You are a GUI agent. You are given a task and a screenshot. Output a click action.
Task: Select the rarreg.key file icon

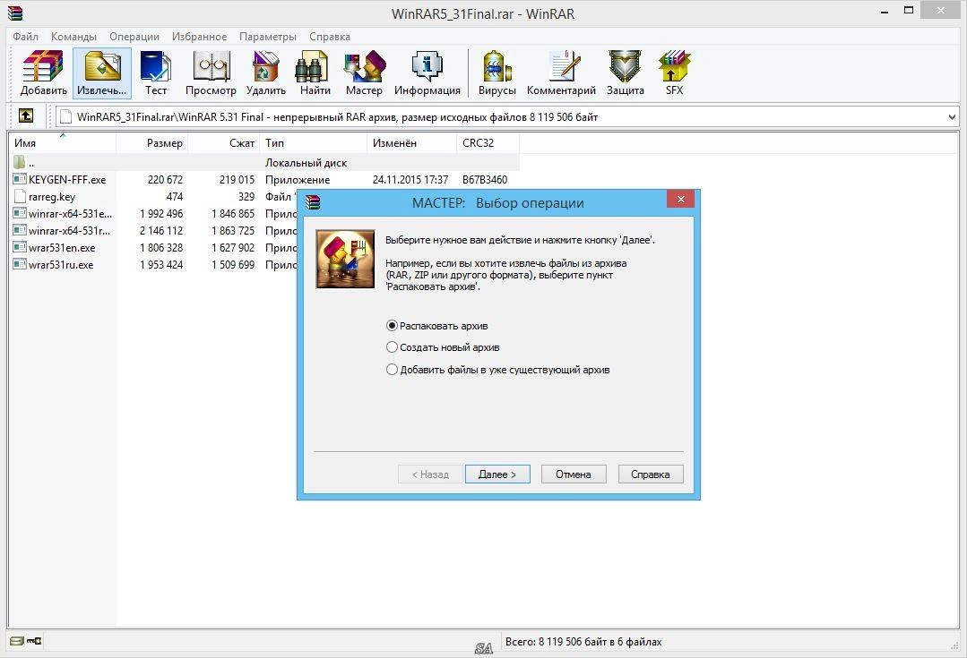20,197
